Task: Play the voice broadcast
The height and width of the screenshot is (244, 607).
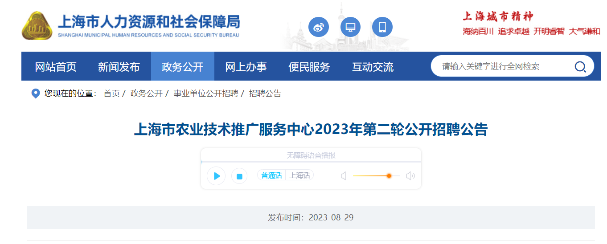Action: [216, 176]
